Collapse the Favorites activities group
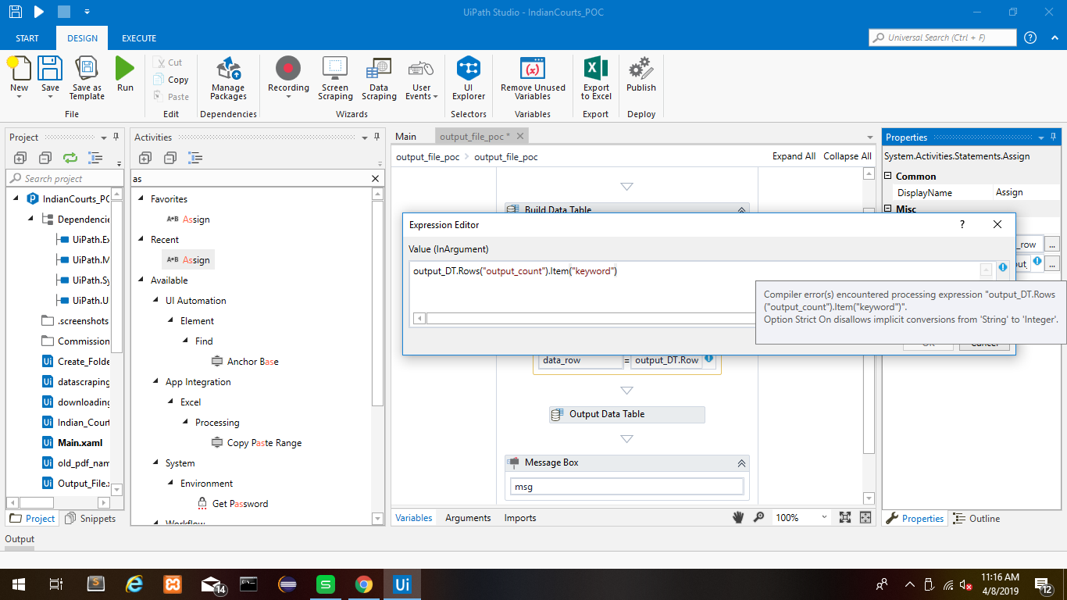 click(x=141, y=199)
